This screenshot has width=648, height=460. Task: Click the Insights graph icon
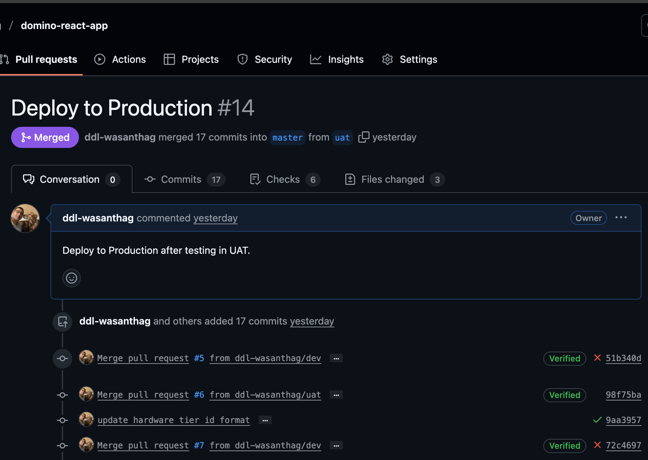coord(316,59)
